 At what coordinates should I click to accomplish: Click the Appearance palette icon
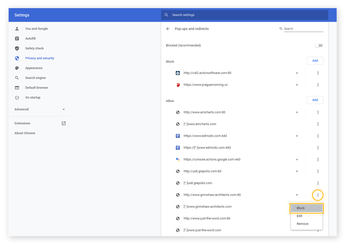[x=17, y=68]
